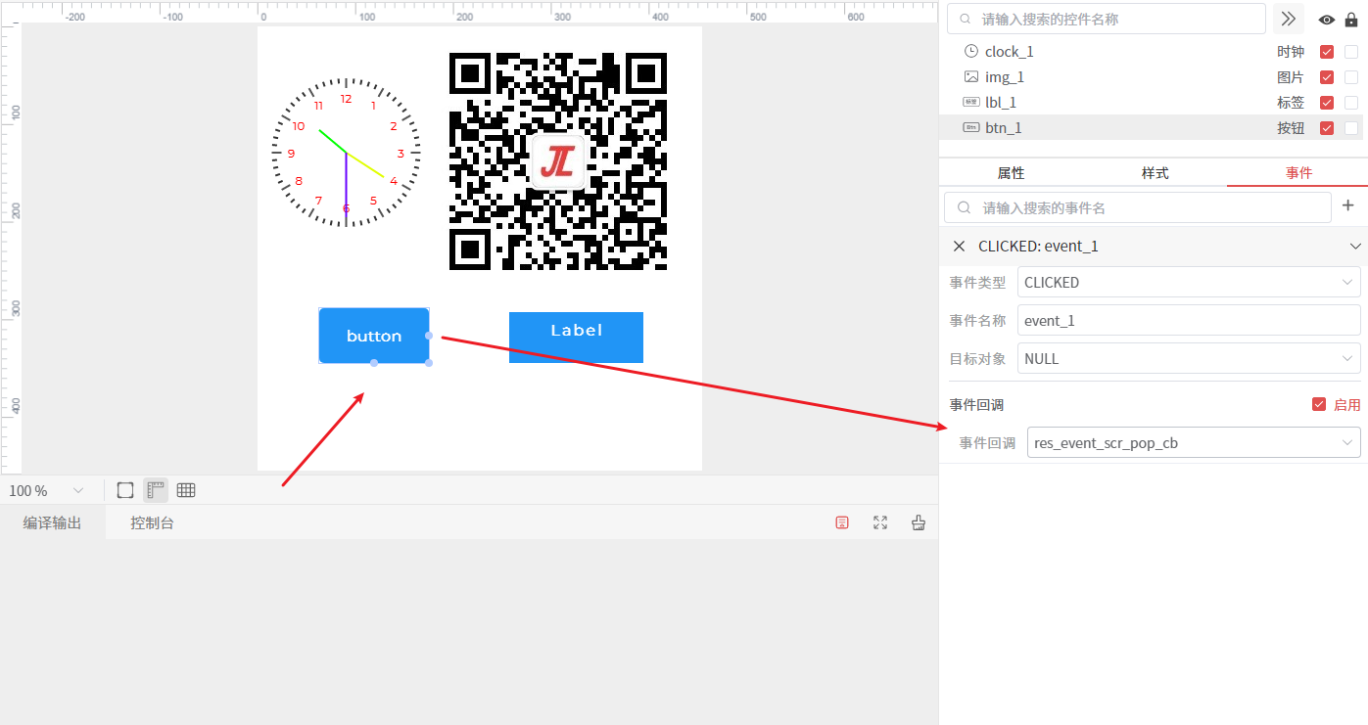Toggle the ruler display icon

coord(156,490)
